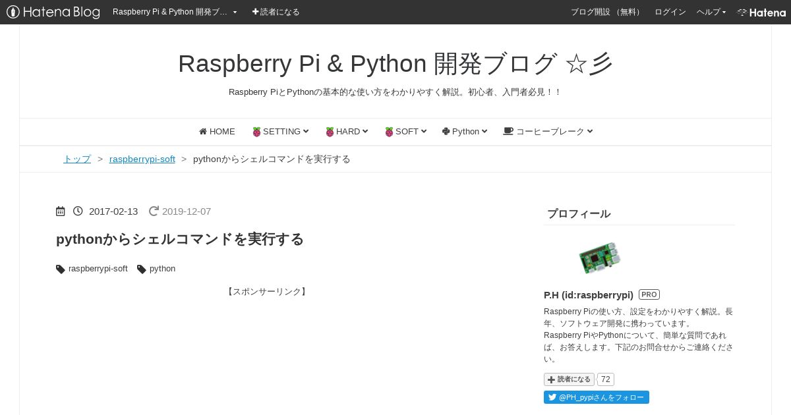791x415 pixels.
Task: Click the raspberrypi-soft tag under the article title
Action: [x=98, y=269]
